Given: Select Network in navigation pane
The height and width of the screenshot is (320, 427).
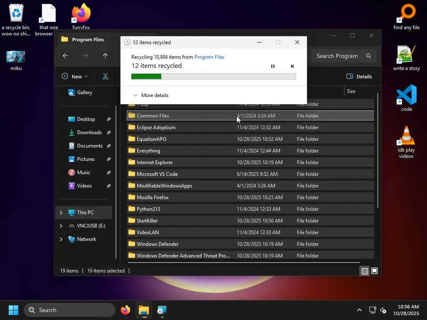Looking at the screenshot, I should (86, 239).
